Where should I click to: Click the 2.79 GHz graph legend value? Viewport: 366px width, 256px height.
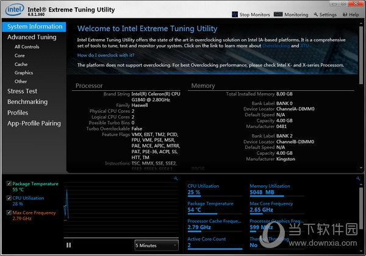pyautogui.click(x=22, y=218)
